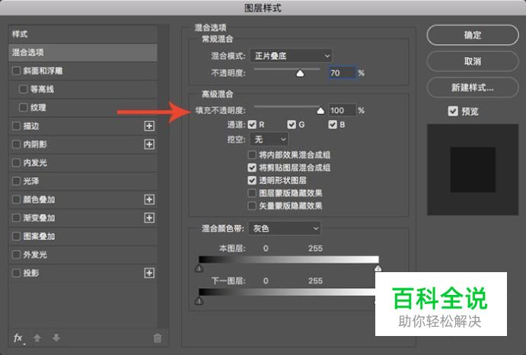Enable 光泽 checkbox

coord(16,181)
